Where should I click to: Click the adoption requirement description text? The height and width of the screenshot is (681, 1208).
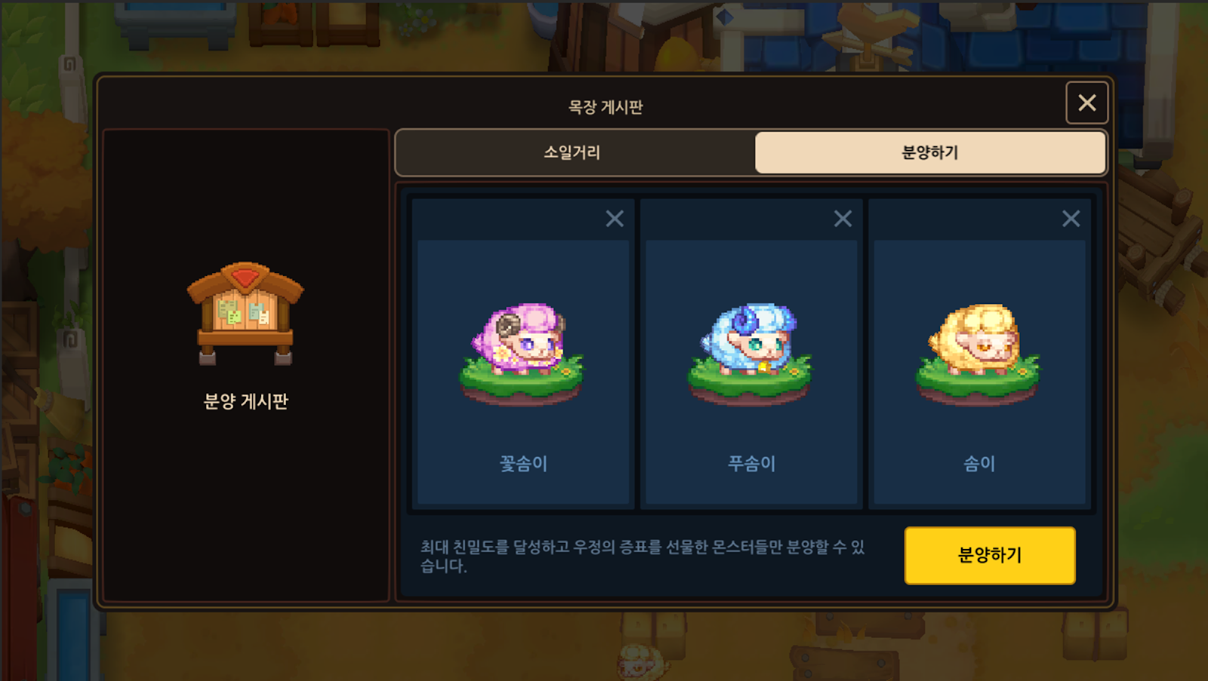pos(643,556)
